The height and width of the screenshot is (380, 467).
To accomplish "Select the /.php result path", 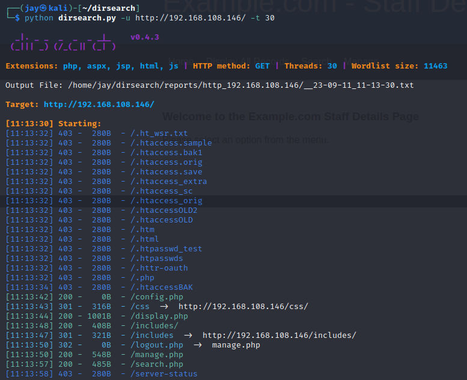I will pos(142,277).
